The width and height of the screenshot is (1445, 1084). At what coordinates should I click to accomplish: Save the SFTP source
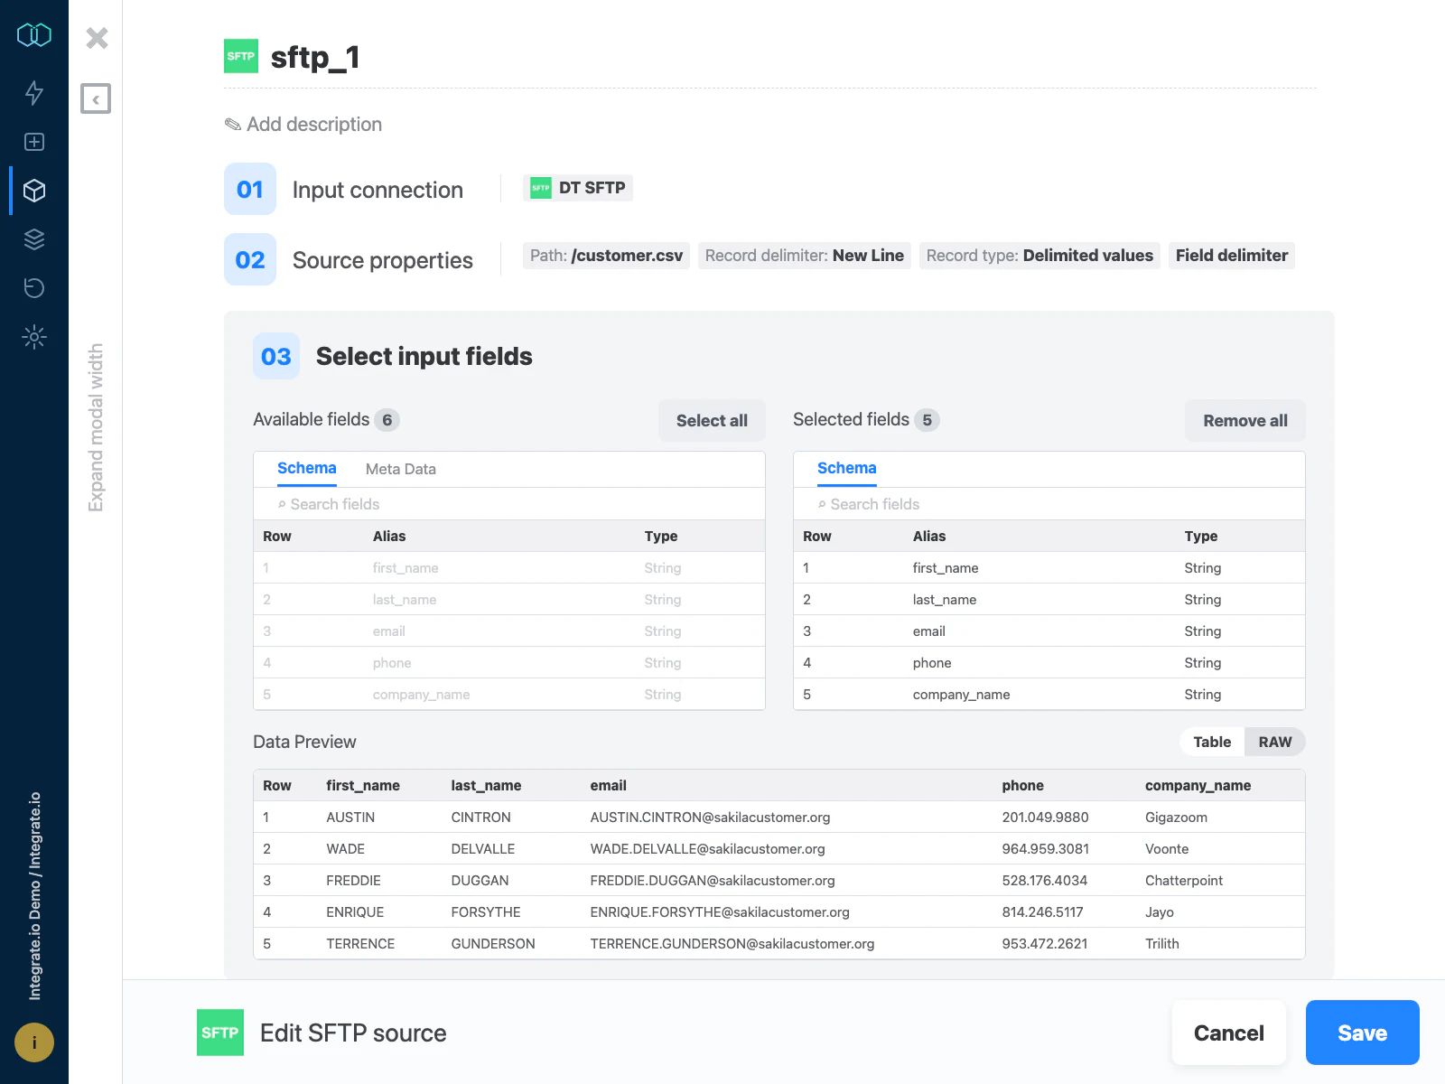1362,1033
